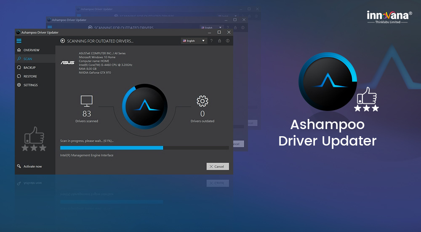421x232 pixels.
Task: Open Settings from the sidebar
Action: [35, 85]
